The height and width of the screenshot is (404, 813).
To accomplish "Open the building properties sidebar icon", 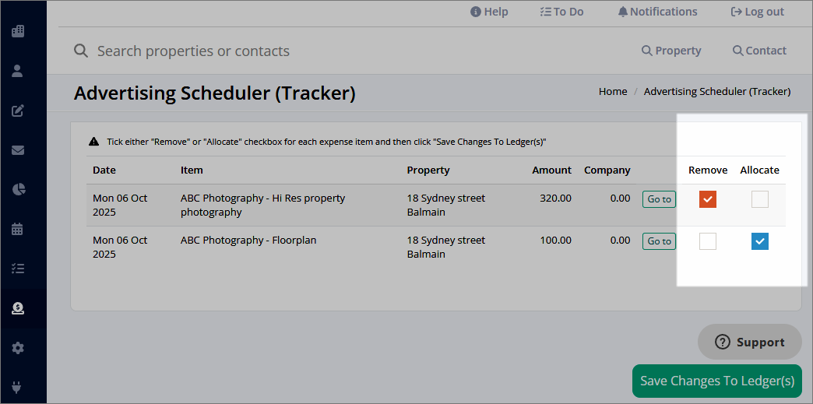I will (x=18, y=31).
